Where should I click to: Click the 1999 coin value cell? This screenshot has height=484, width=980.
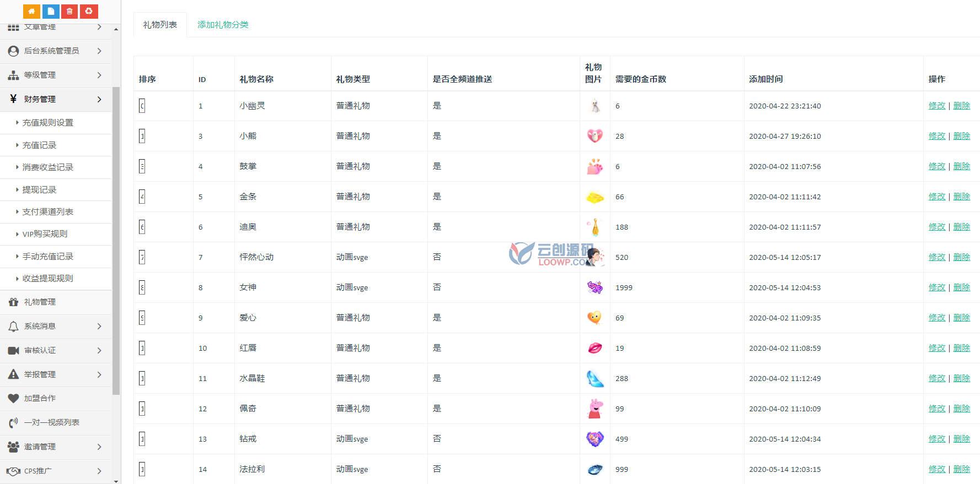pos(624,287)
